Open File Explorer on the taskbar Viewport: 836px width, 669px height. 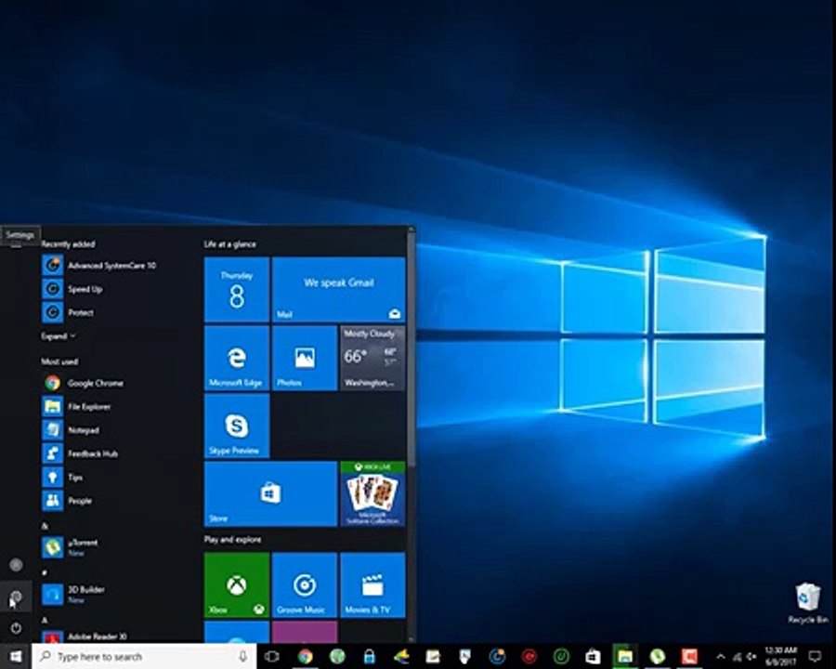tap(625, 656)
